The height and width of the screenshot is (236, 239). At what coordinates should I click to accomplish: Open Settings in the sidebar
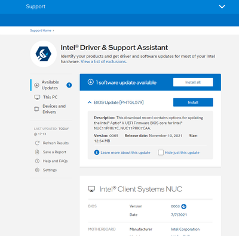click(x=50, y=170)
